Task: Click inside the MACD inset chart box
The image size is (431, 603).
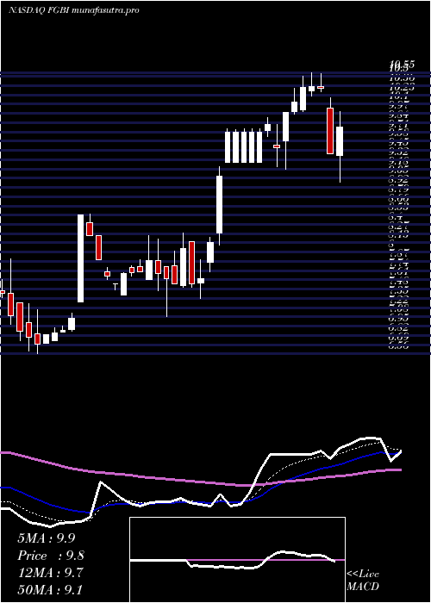Action: [x=237, y=560]
